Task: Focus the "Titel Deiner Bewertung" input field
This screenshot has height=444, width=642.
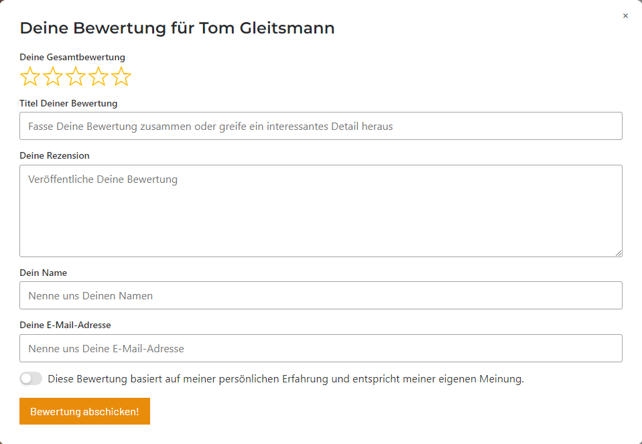Action: [x=320, y=126]
